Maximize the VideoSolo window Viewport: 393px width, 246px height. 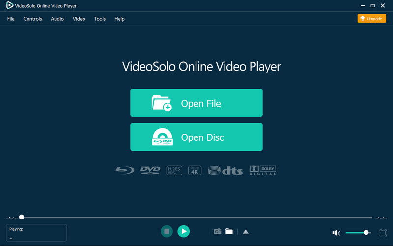[373, 5]
